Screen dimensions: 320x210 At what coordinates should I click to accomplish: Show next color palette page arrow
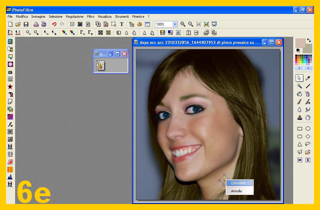(308, 68)
